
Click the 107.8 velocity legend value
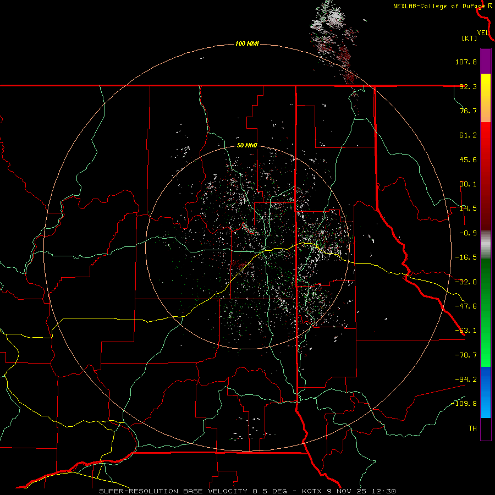(x=466, y=62)
